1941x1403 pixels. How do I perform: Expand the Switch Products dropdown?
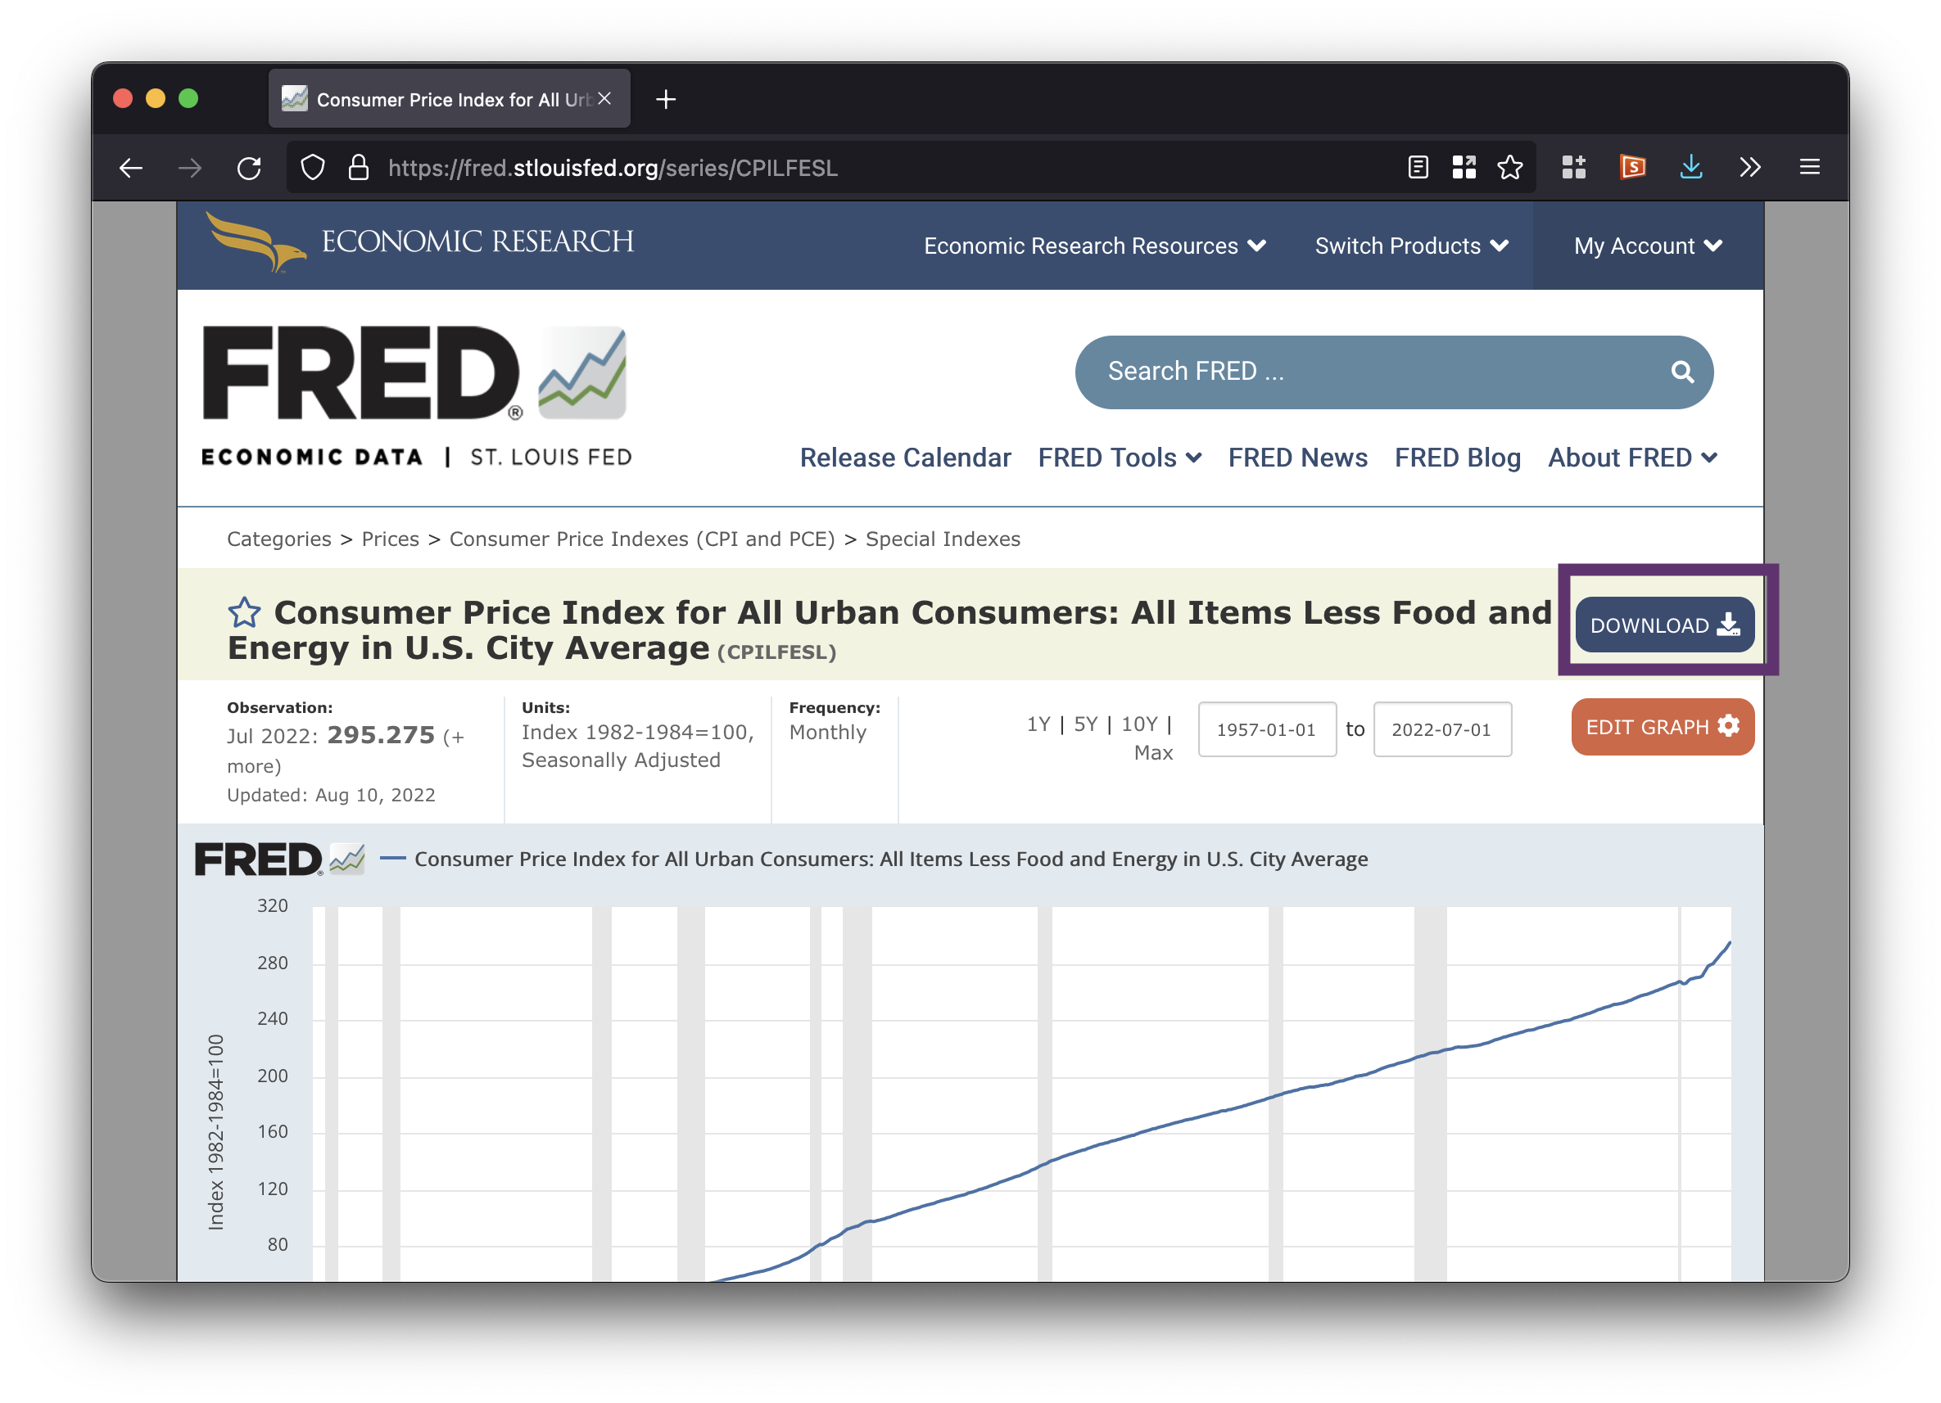[1410, 246]
